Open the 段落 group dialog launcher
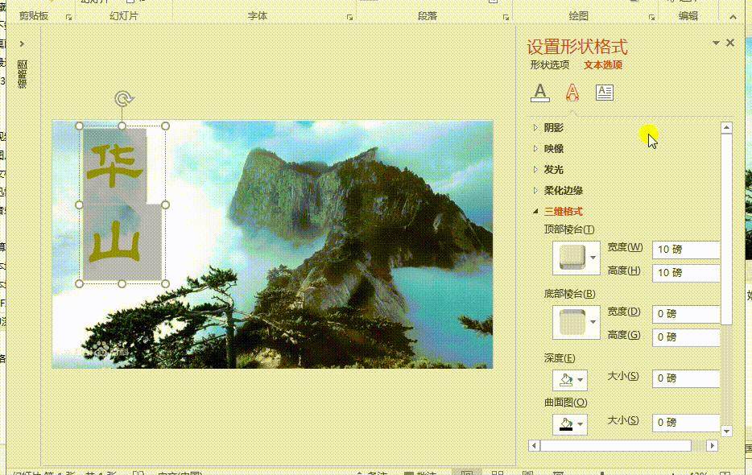752x475 pixels. pos(506,17)
